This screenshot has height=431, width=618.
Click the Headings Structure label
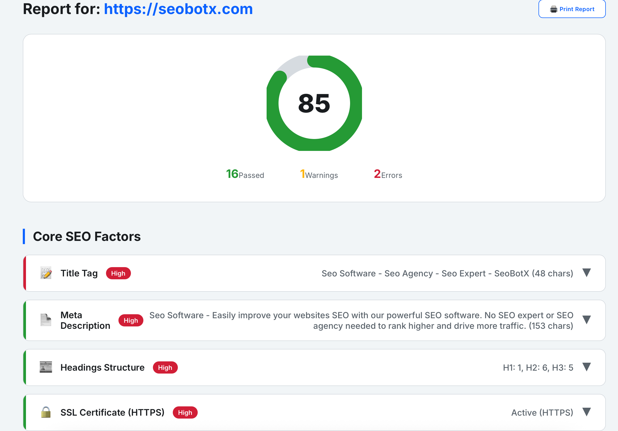tap(103, 367)
